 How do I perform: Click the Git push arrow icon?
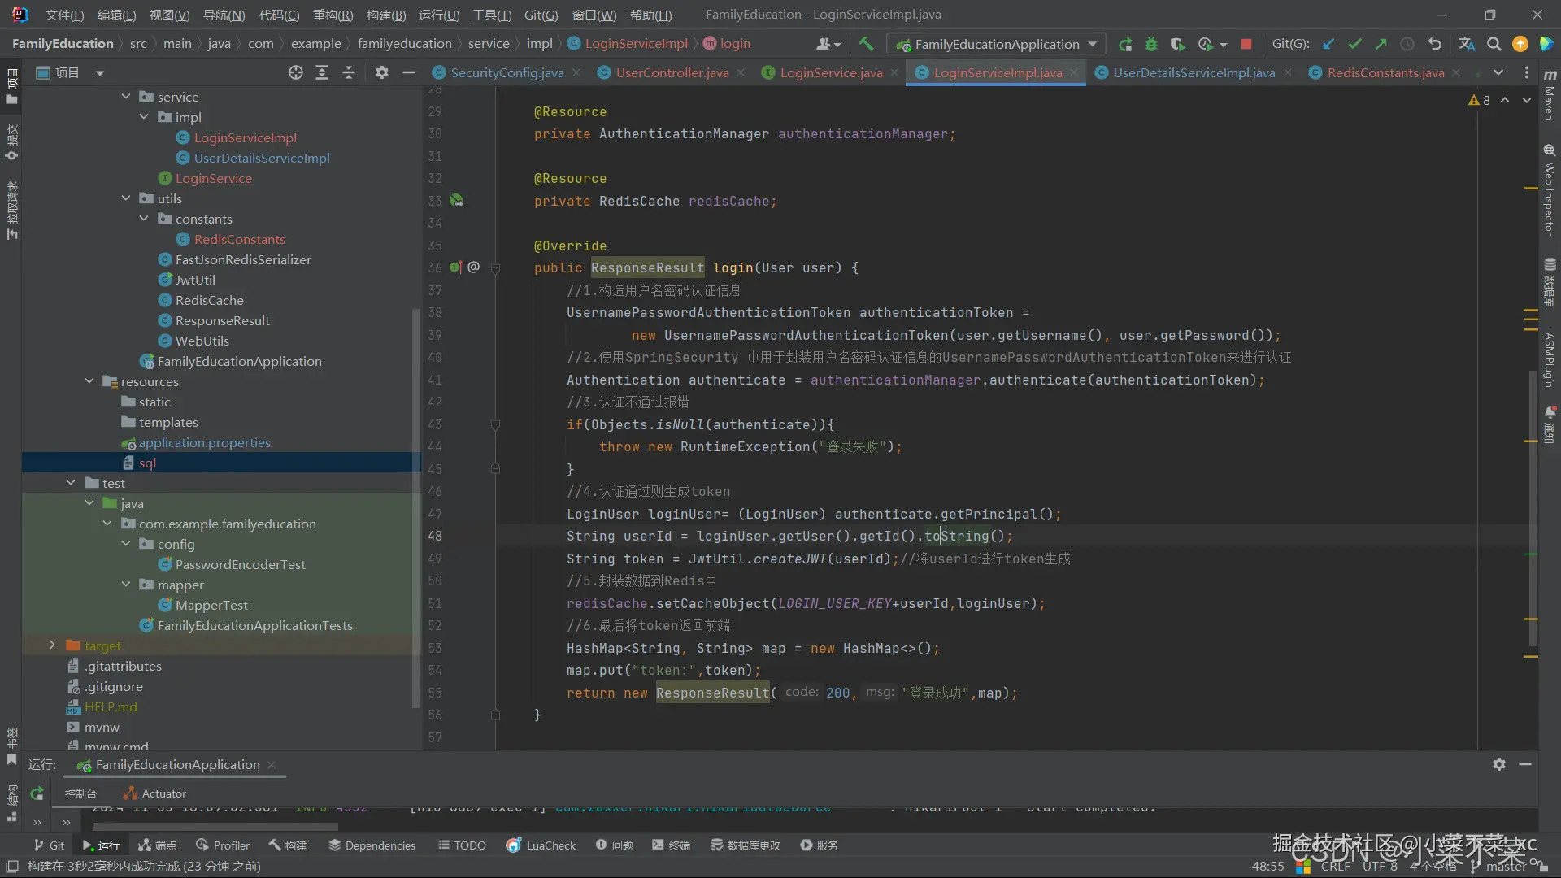click(x=1381, y=44)
